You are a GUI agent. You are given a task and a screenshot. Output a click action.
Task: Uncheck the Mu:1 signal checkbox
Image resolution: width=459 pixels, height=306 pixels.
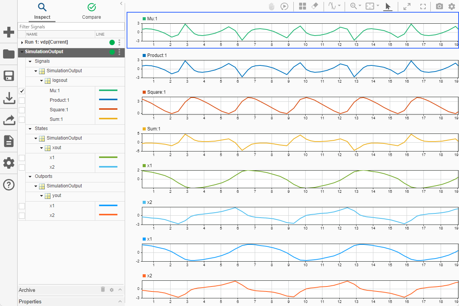point(22,91)
